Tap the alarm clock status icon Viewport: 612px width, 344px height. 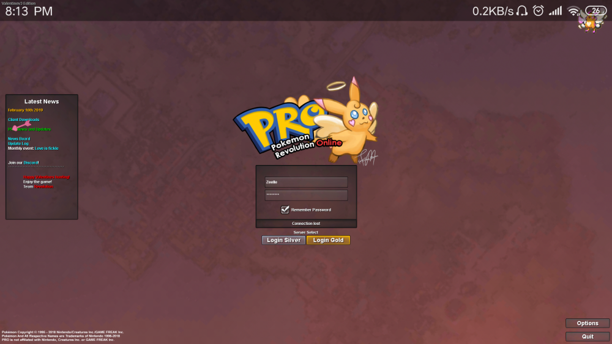(x=539, y=11)
